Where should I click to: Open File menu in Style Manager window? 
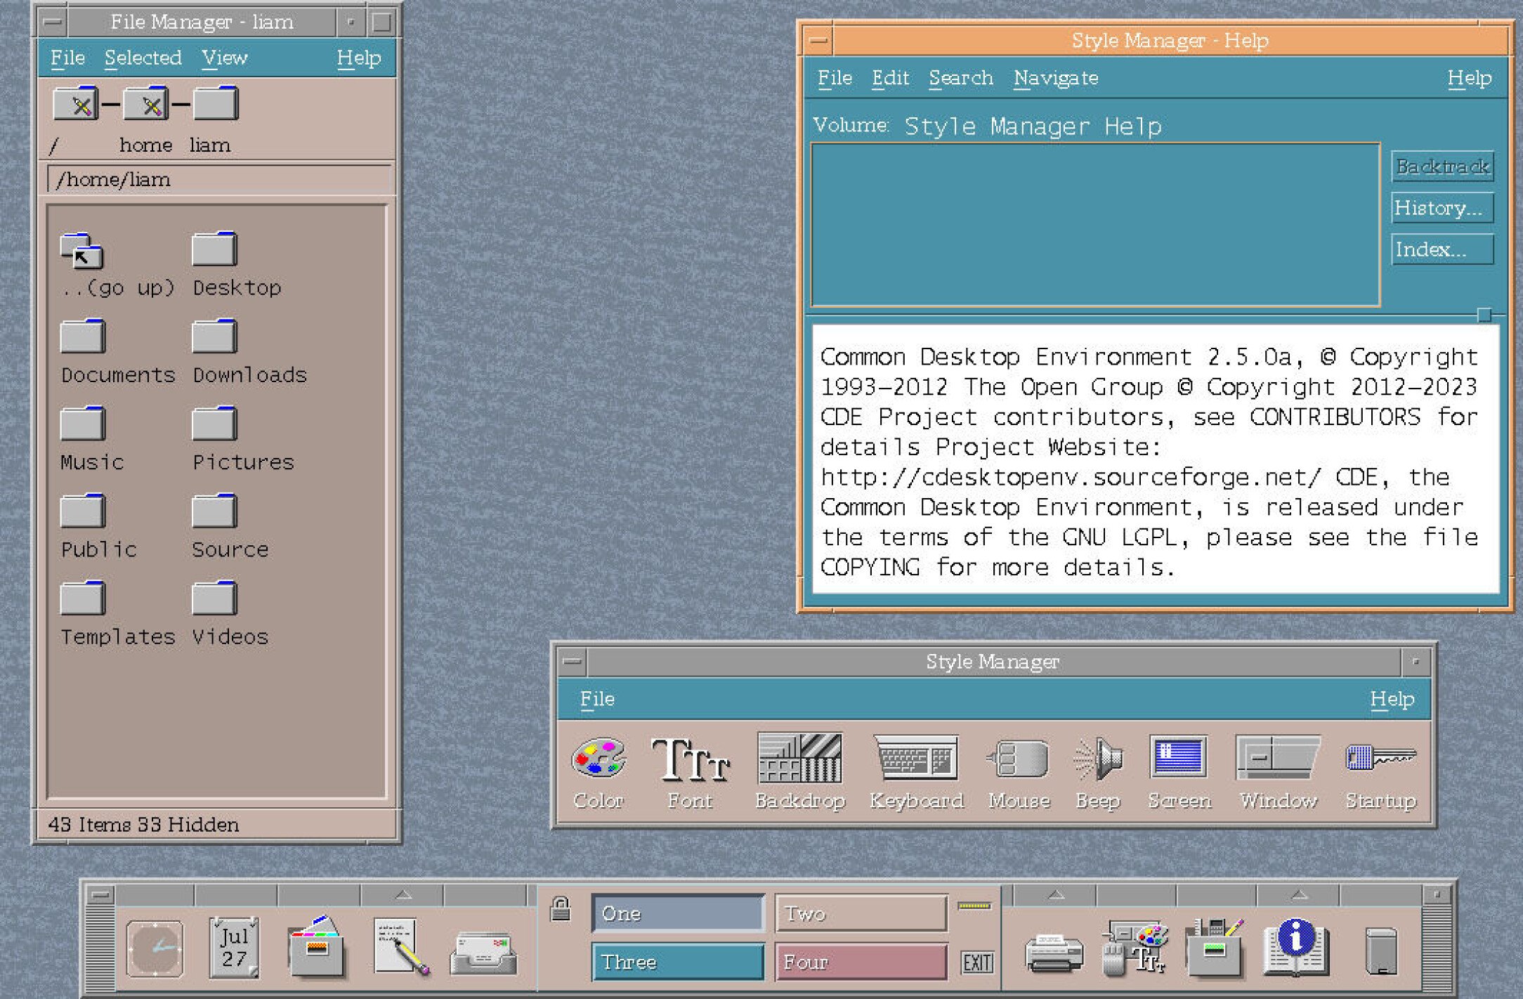[x=597, y=699]
